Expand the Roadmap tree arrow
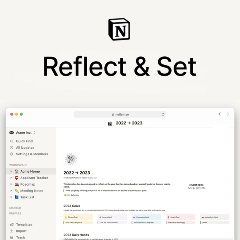Image resolution: width=240 pixels, height=240 pixels. pos(11,184)
